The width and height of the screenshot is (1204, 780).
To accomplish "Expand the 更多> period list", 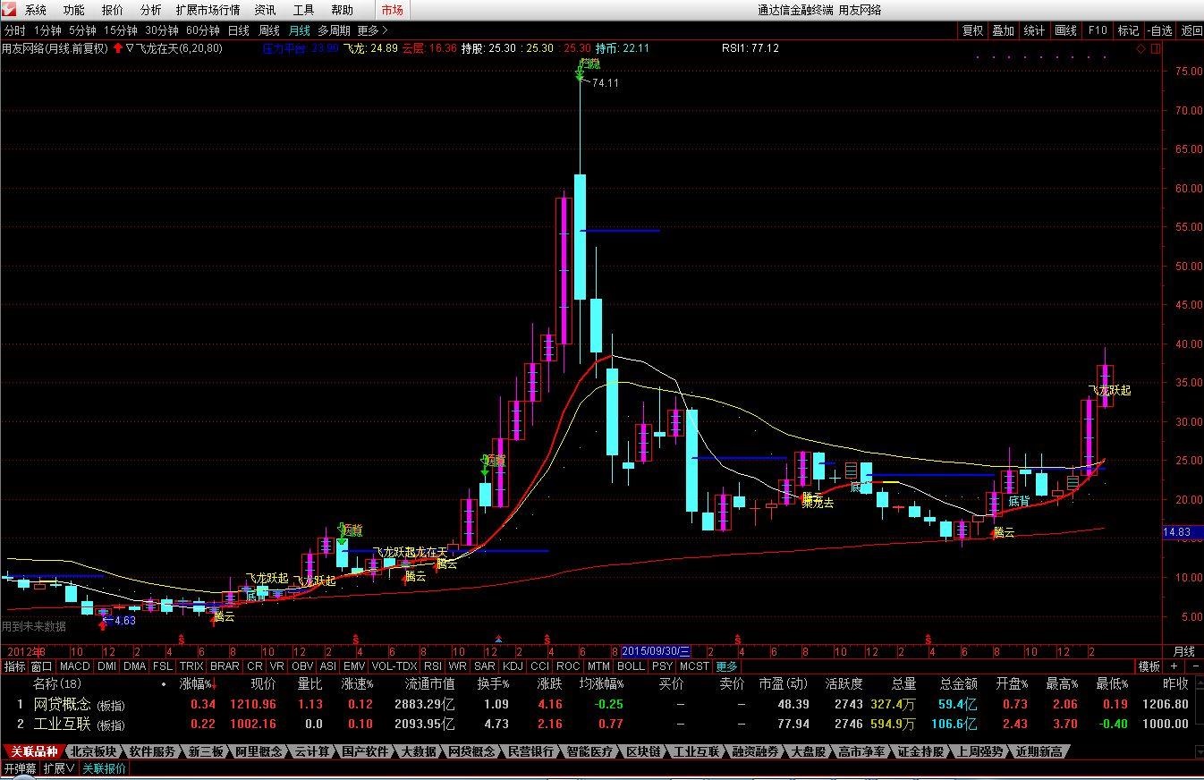I will pyautogui.click(x=372, y=30).
